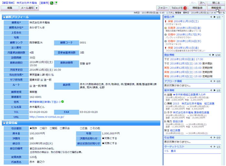Click the 編集 button

point(10,8)
